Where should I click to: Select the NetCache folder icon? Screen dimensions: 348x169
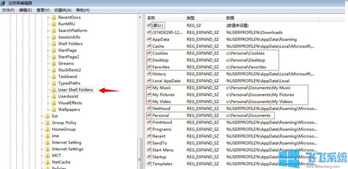coord(47,162)
